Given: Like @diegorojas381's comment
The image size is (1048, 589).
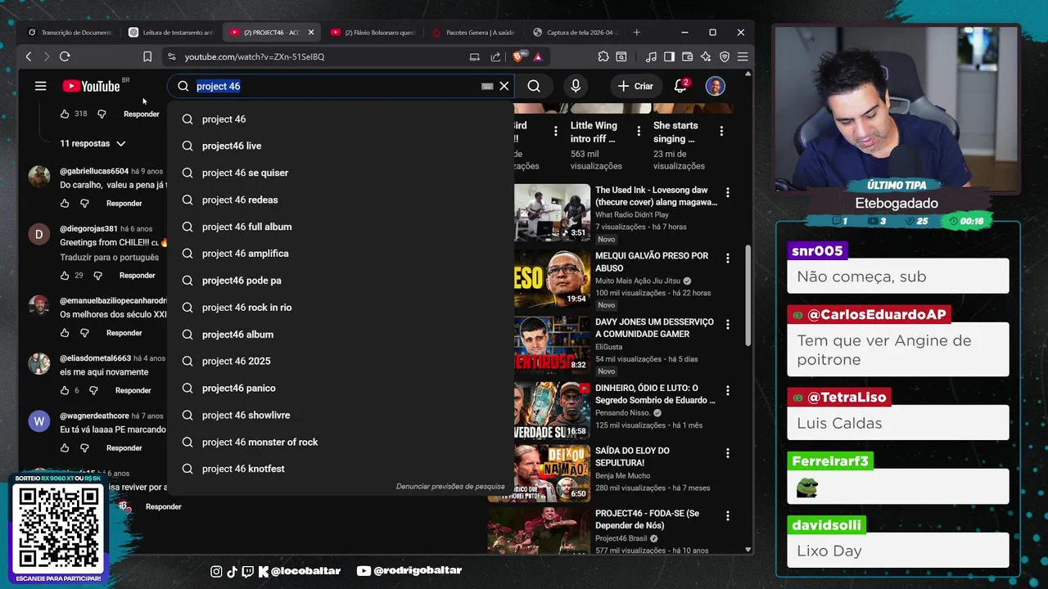Looking at the screenshot, I should (x=65, y=276).
